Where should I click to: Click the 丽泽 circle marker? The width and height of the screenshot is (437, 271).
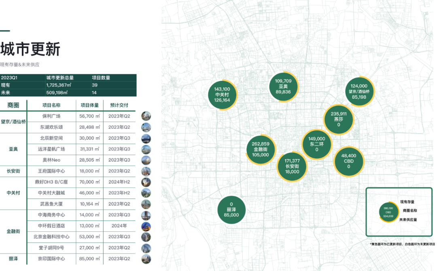point(231,210)
